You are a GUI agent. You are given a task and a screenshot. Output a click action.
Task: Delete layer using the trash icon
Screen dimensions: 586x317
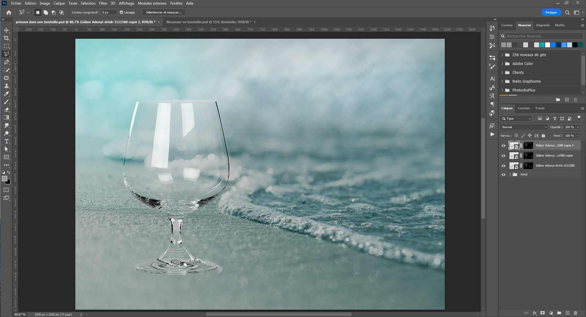click(575, 313)
